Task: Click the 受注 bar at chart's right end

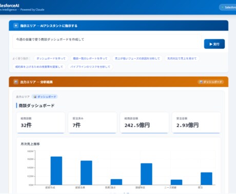Action: (x=206, y=179)
